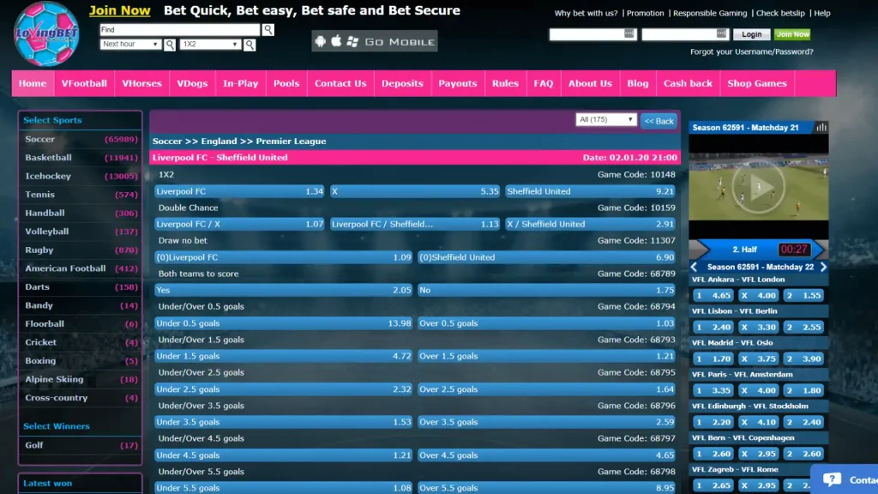This screenshot has height=494, width=878.
Task: Select Golf under Select Winners
Action: 81,445
